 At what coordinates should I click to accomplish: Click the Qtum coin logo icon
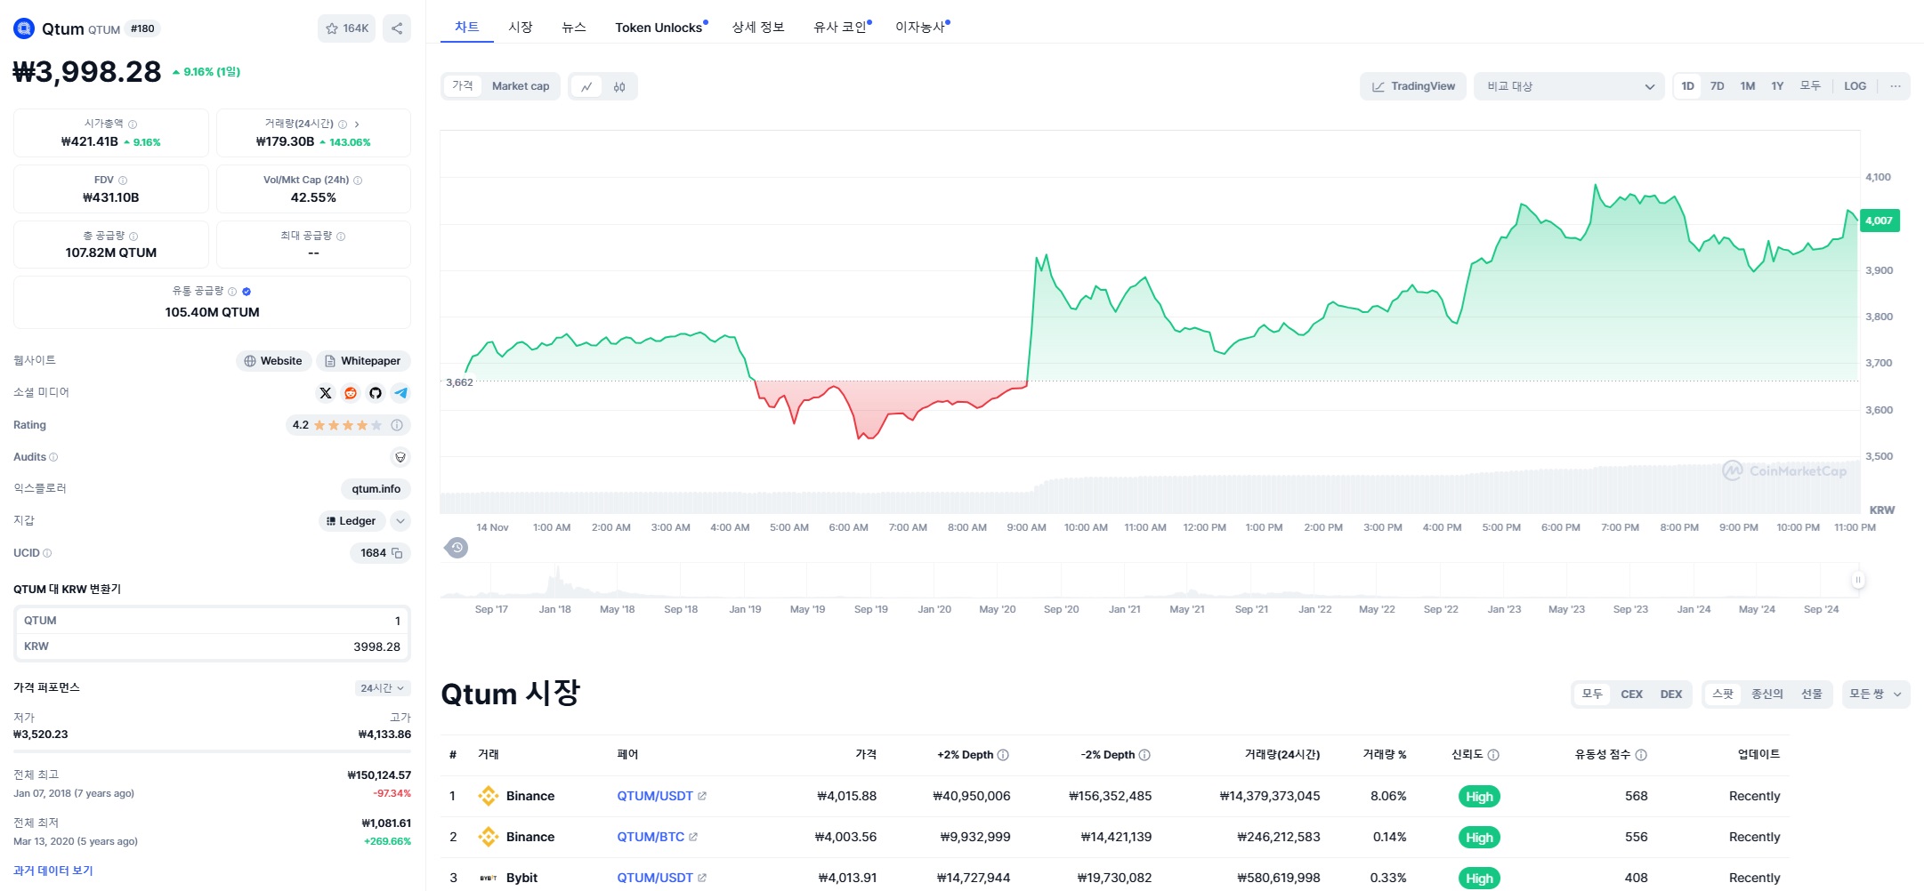pyautogui.click(x=24, y=28)
